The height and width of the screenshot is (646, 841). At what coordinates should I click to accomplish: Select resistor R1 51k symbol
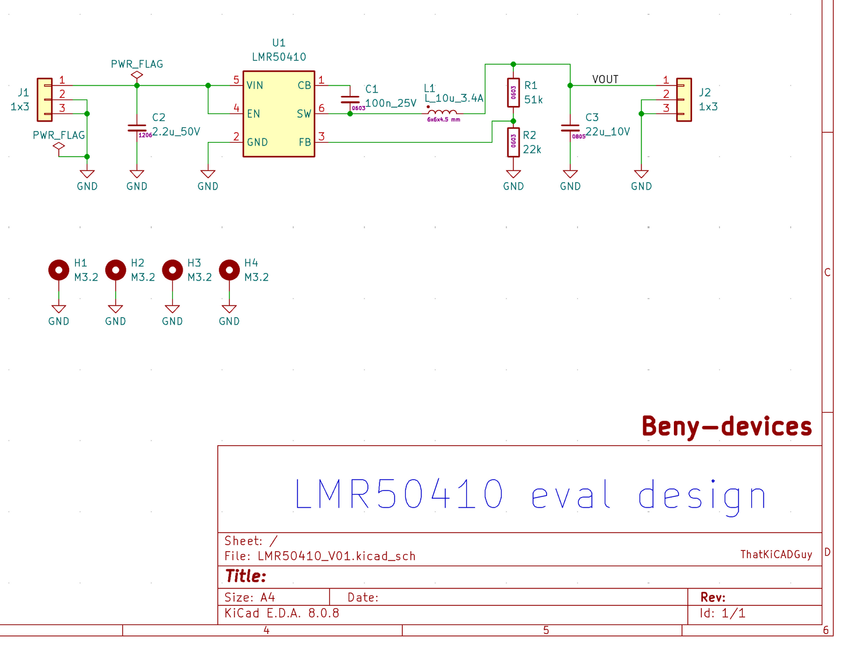(513, 93)
